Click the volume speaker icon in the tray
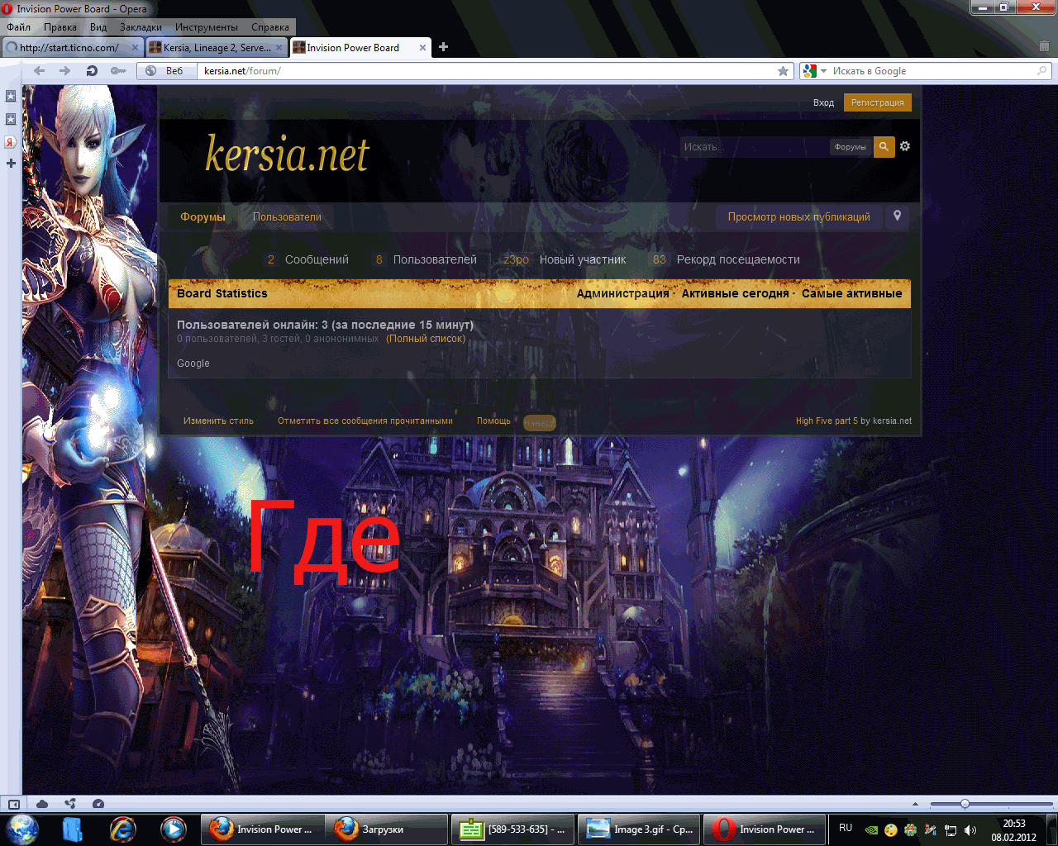 click(970, 829)
